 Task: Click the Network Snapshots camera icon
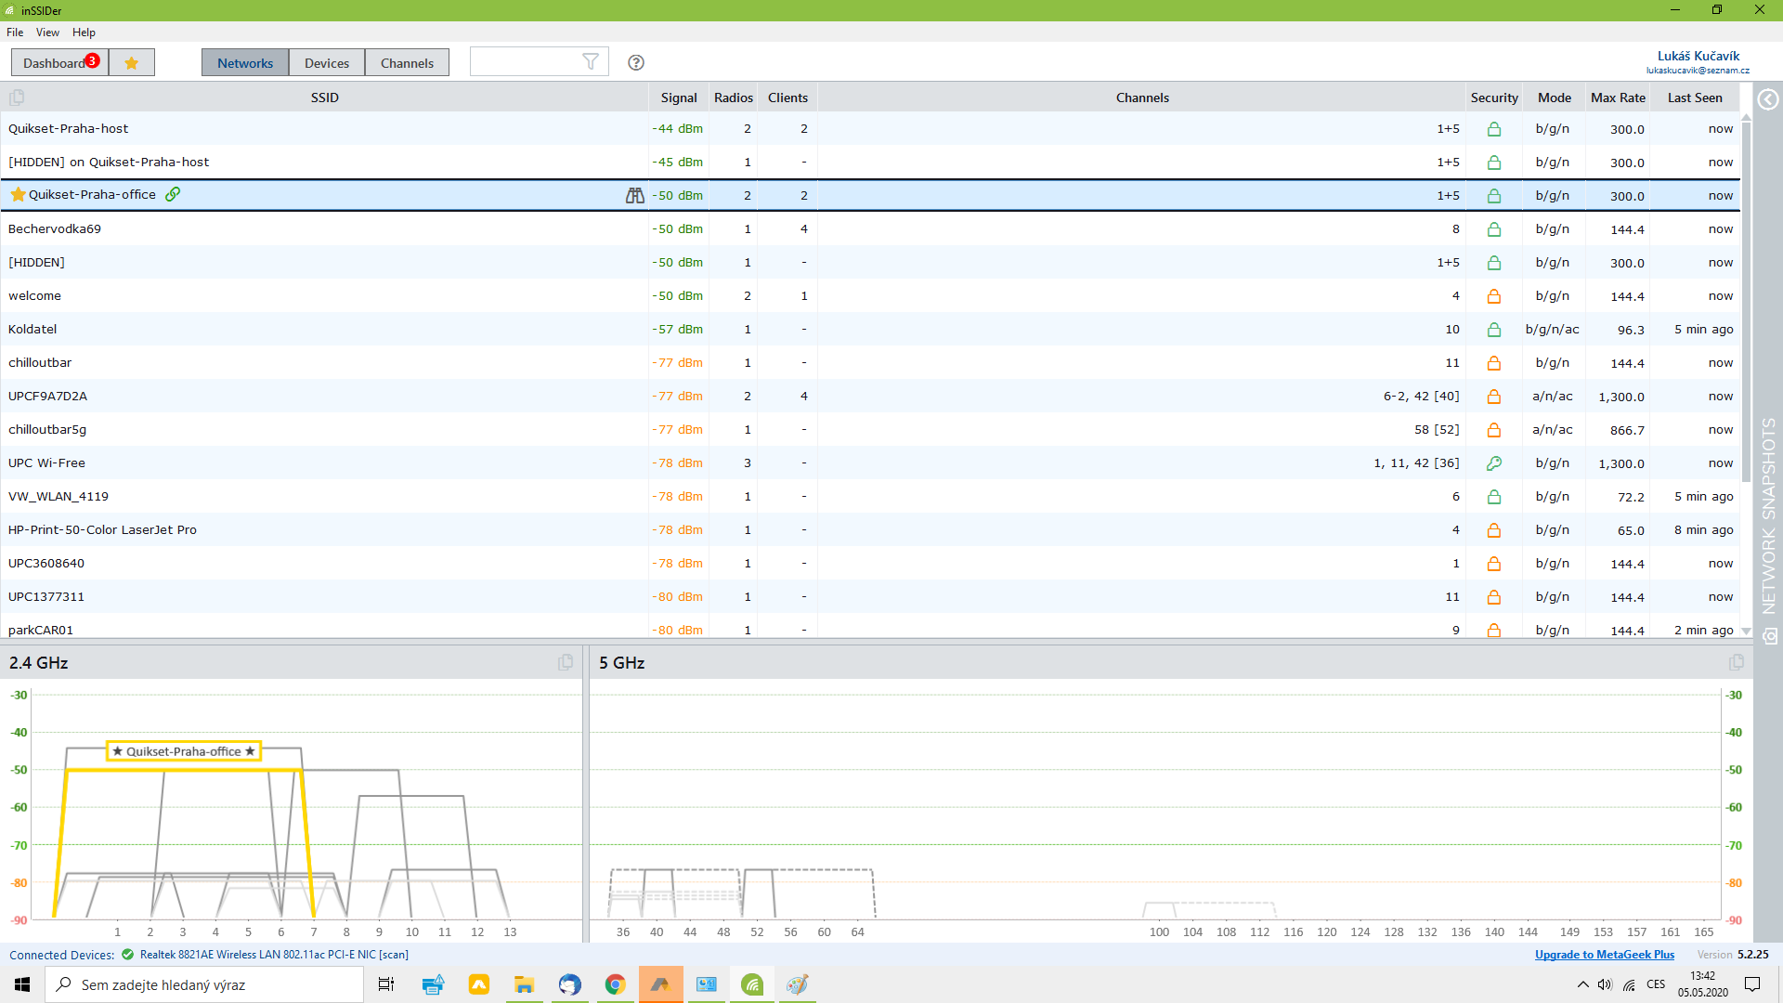(x=1770, y=636)
